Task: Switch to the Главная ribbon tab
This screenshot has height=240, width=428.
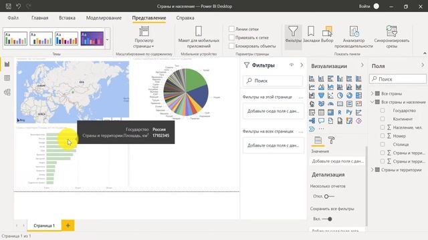Action: (40, 18)
